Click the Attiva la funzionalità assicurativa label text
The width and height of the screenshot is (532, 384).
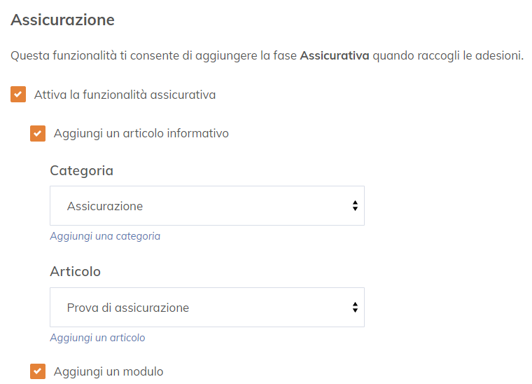(125, 95)
